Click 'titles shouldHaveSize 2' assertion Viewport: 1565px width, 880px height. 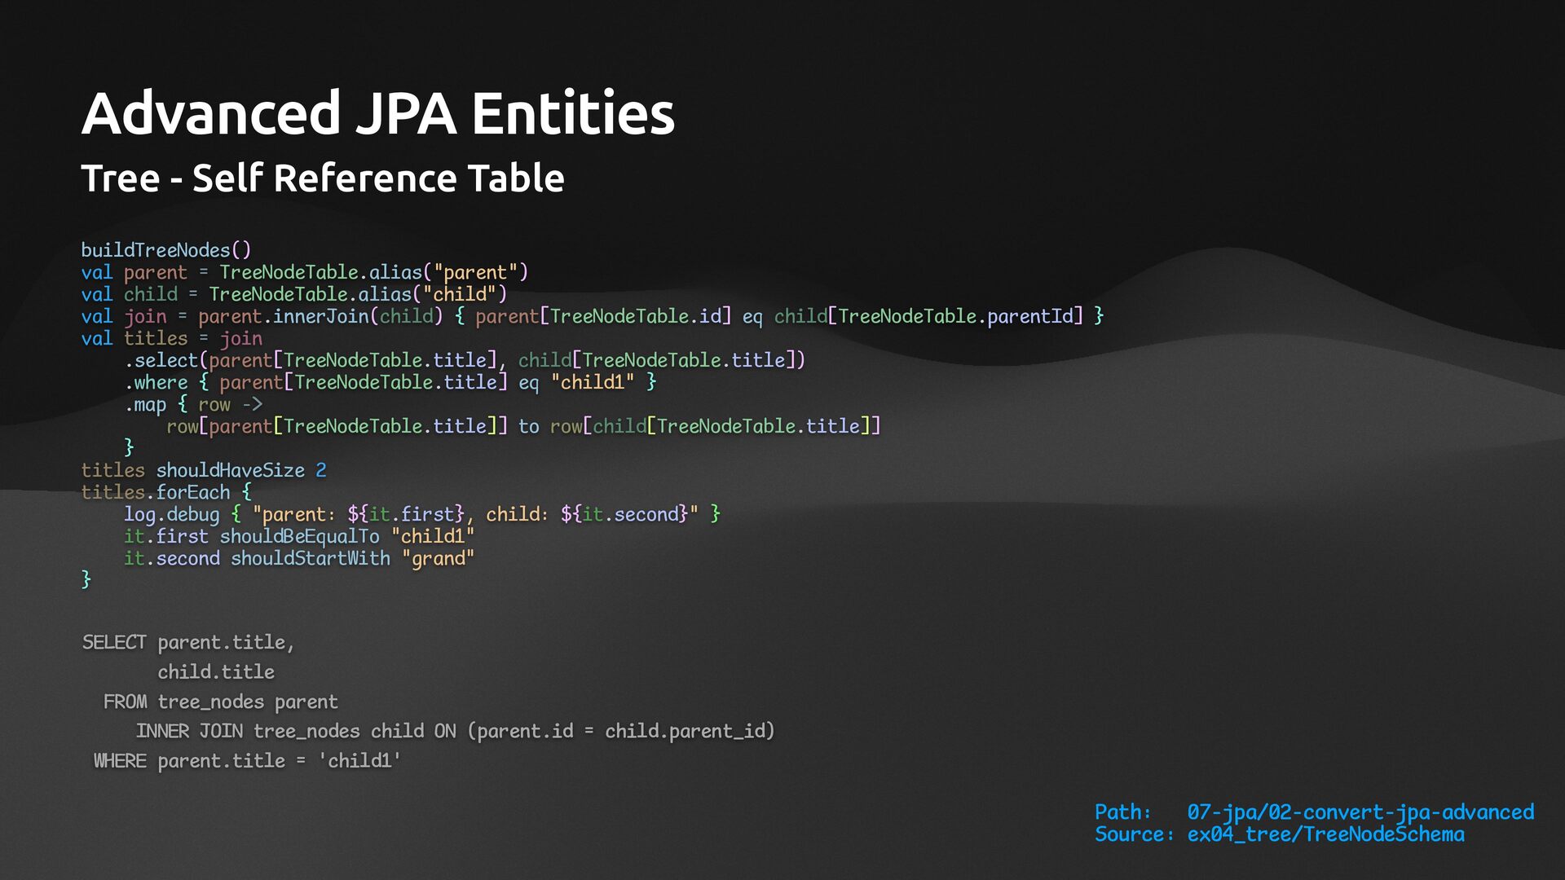(x=203, y=470)
